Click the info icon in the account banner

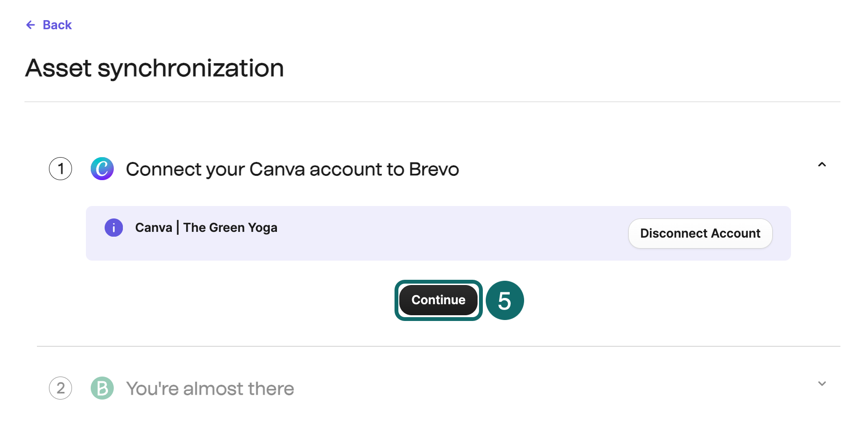click(x=114, y=228)
